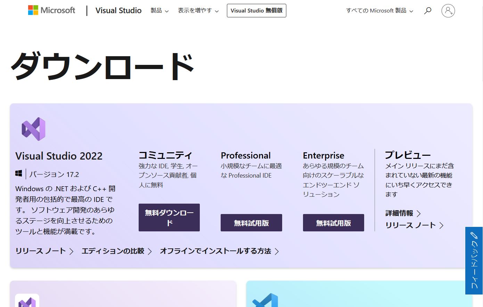Click コミュニティ 無料ダウンロード button
This screenshot has width=483, height=307.
pyautogui.click(x=169, y=218)
